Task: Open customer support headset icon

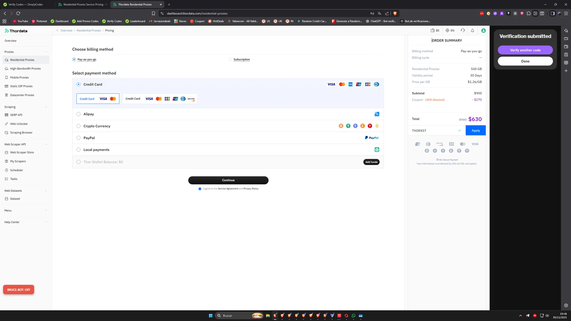Action: pyautogui.click(x=463, y=30)
